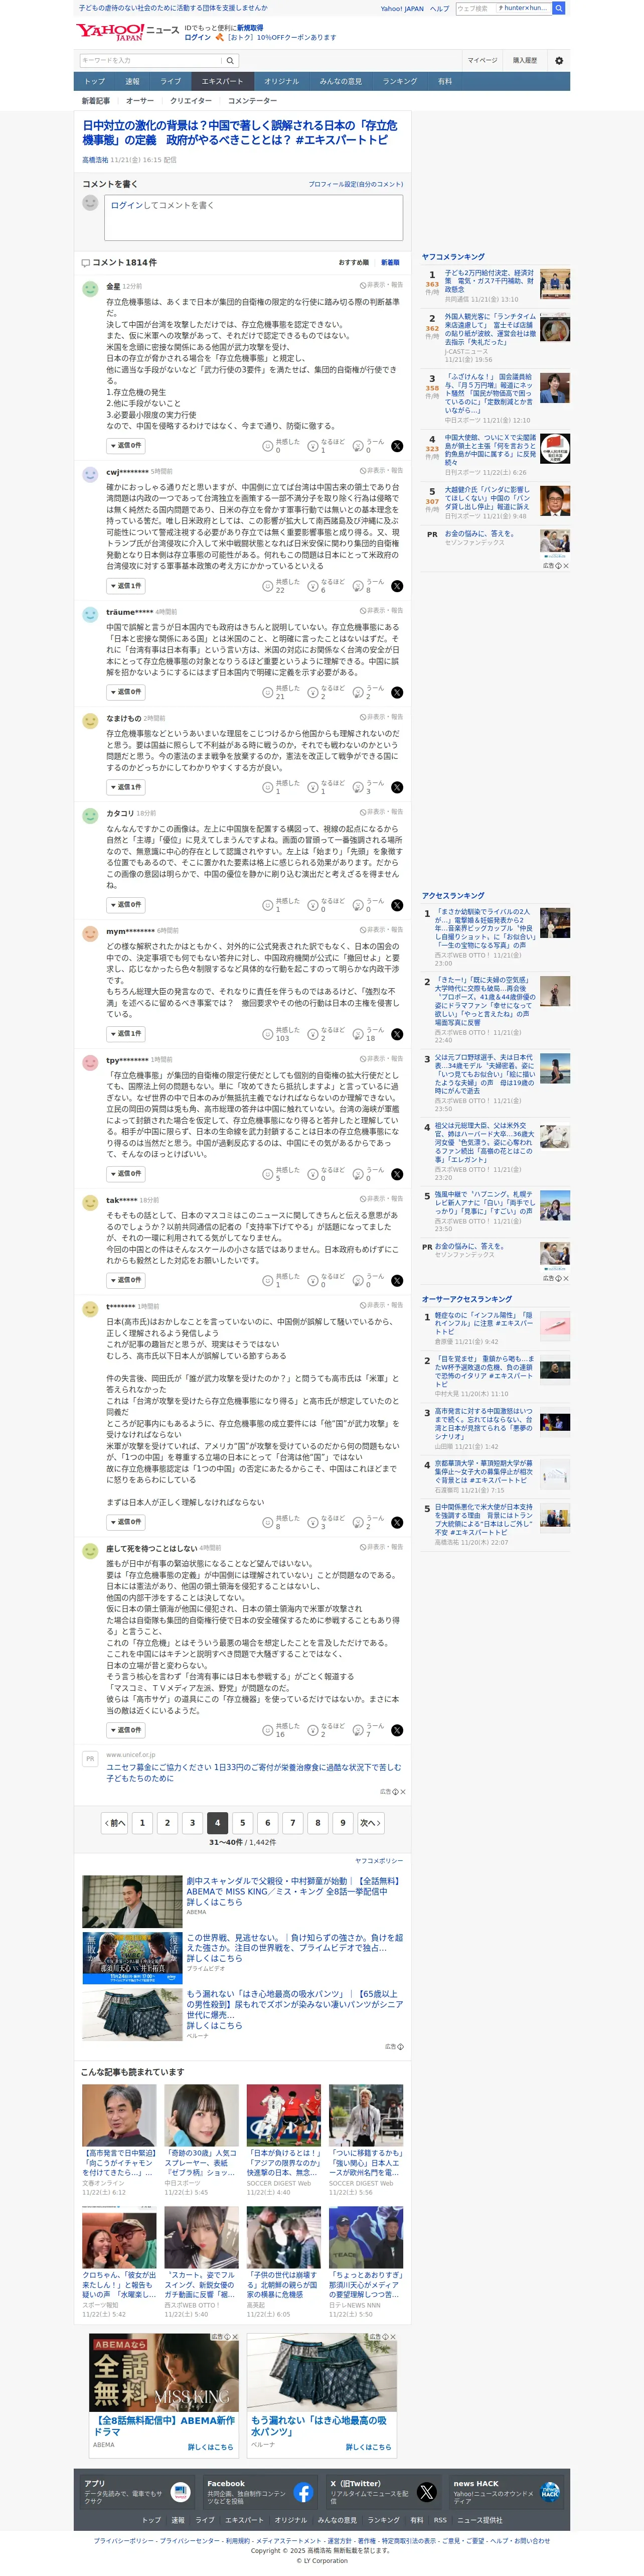This screenshot has width=644, height=2576.
Task: Click the article headline about 存立危機事態
Action: coord(240,132)
